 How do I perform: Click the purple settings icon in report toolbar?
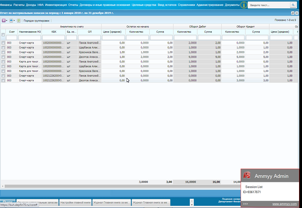(4, 20)
